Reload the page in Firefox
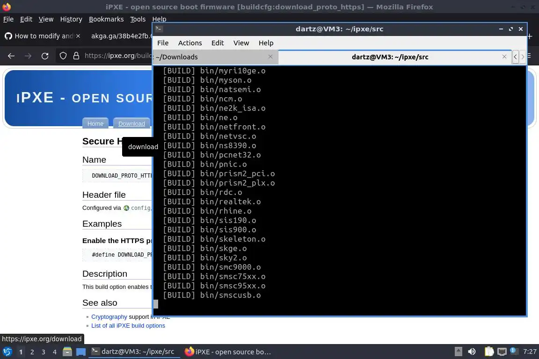 (45, 56)
